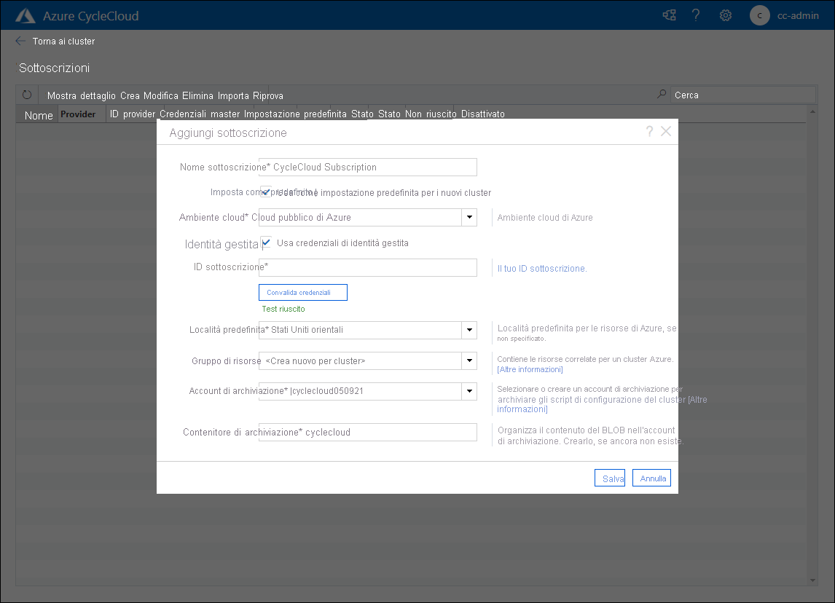Click the cc-admin user avatar

click(x=759, y=15)
